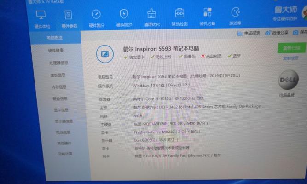Select 功耗估算 in the sidebar
This screenshot has height=184, width=307.
click(x=65, y=154)
